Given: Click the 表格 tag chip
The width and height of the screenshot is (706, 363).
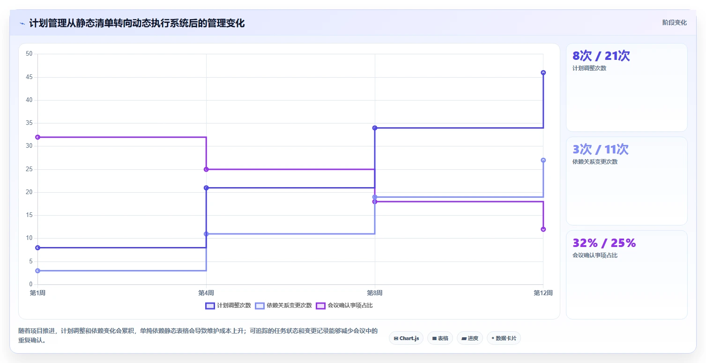Looking at the screenshot, I should coord(440,338).
